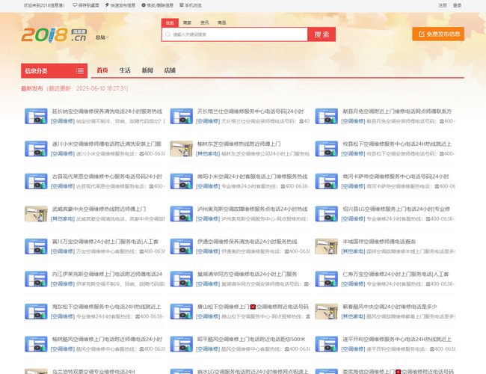Open the 注册 register link
Image resolution: width=486 pixels, height=374 pixels.
click(443, 4)
